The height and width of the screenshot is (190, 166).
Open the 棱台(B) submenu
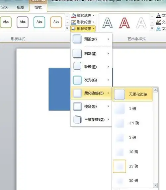click(91, 106)
